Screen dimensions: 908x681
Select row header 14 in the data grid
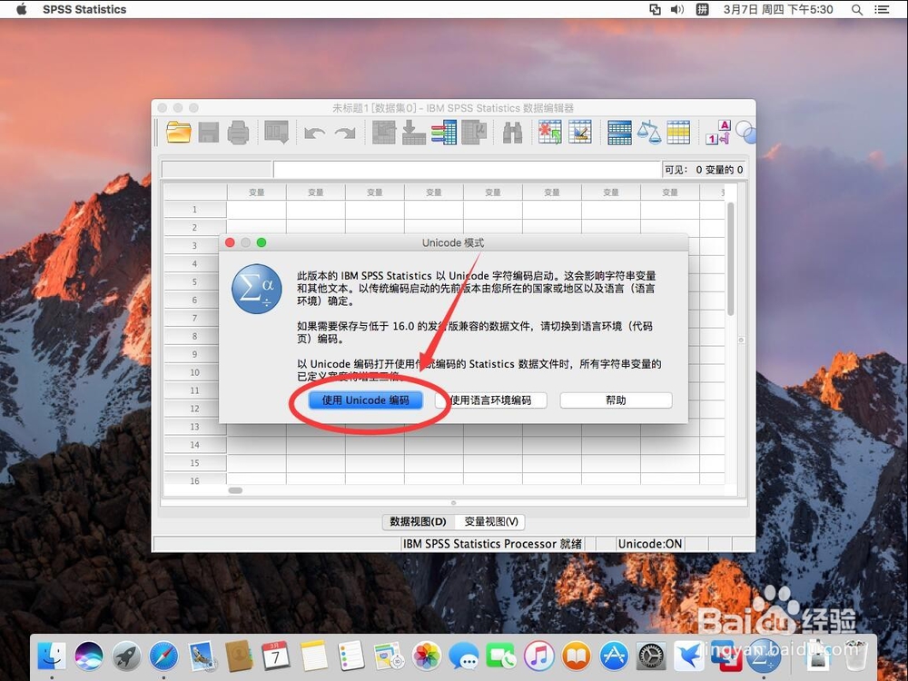[x=194, y=445]
